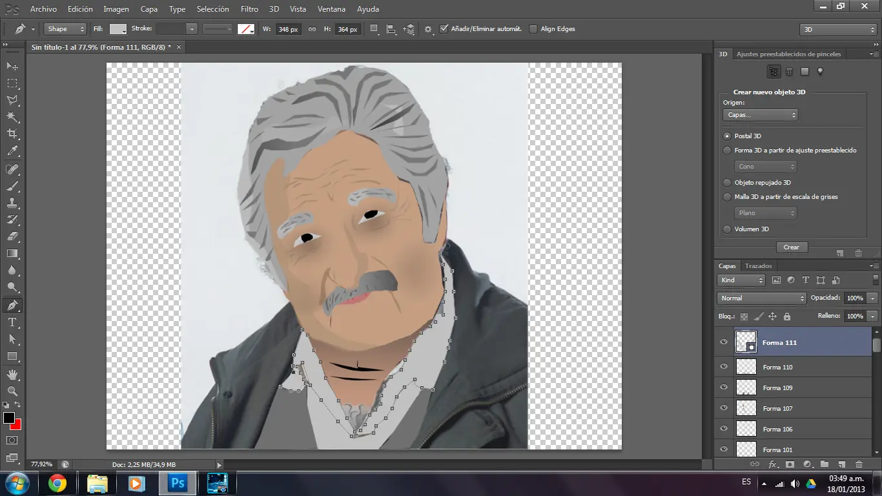Select the Brush tool
The height and width of the screenshot is (496, 882).
click(12, 186)
